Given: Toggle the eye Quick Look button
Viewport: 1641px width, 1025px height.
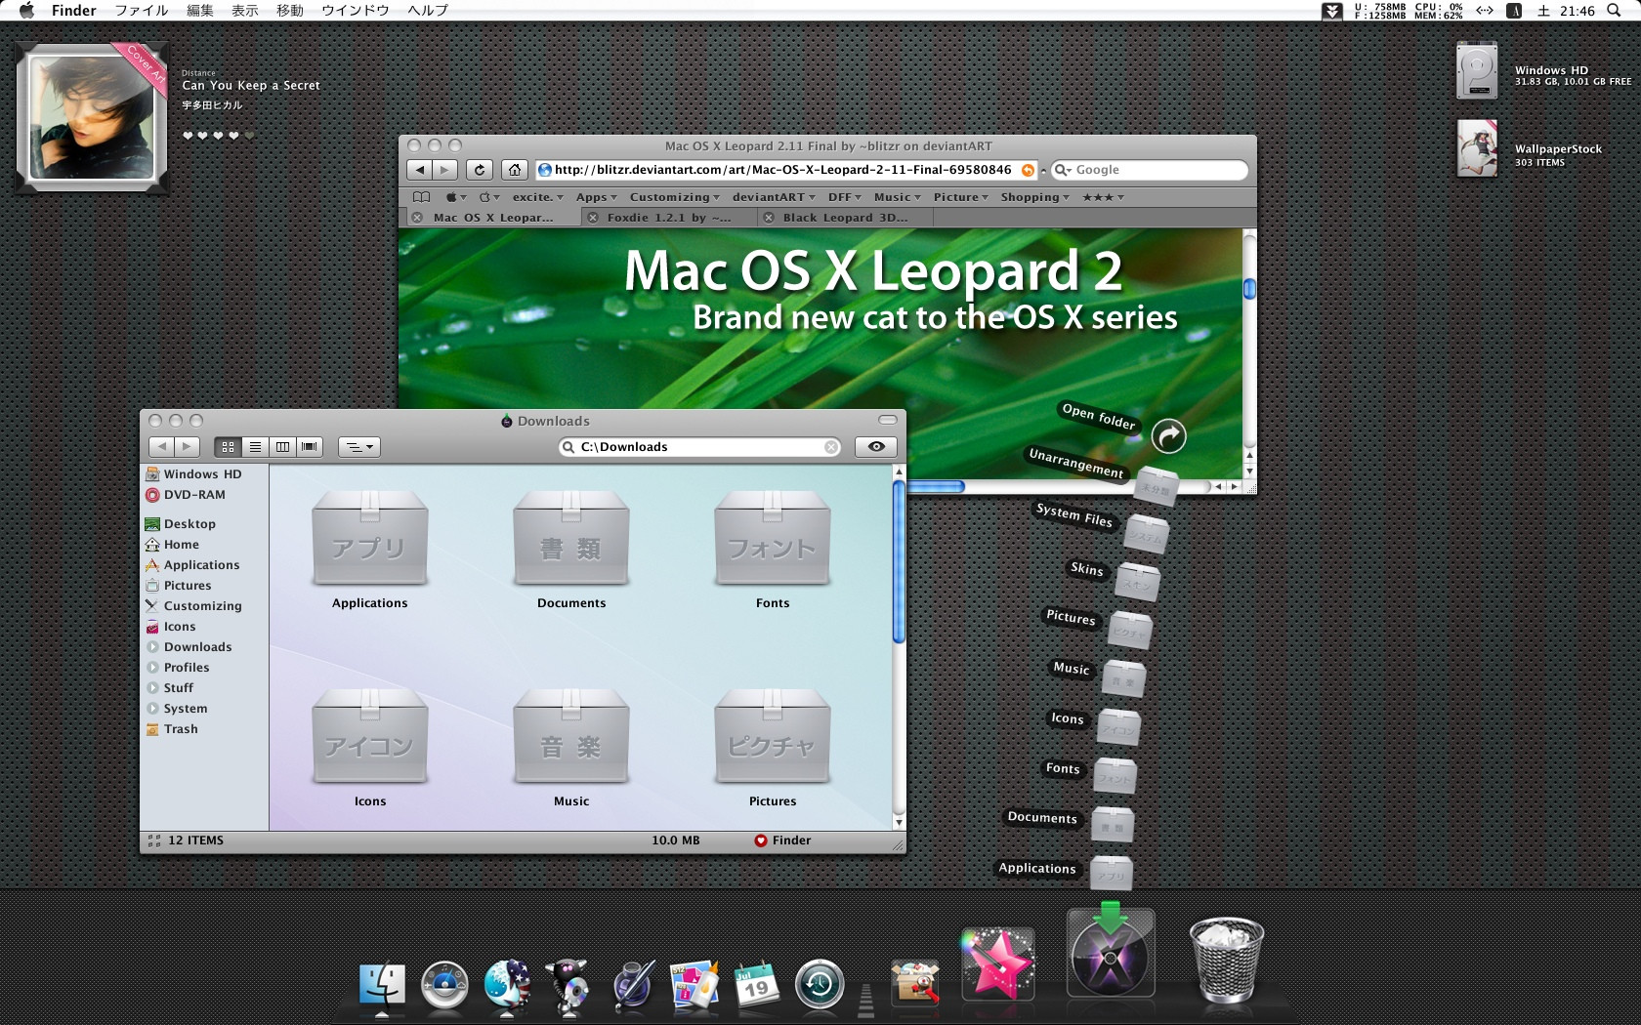Looking at the screenshot, I should (876, 446).
